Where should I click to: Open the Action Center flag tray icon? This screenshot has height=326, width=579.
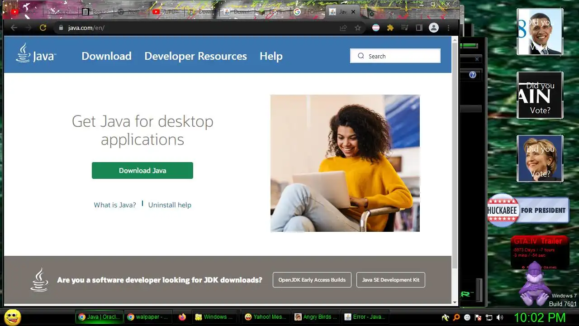(x=478, y=317)
